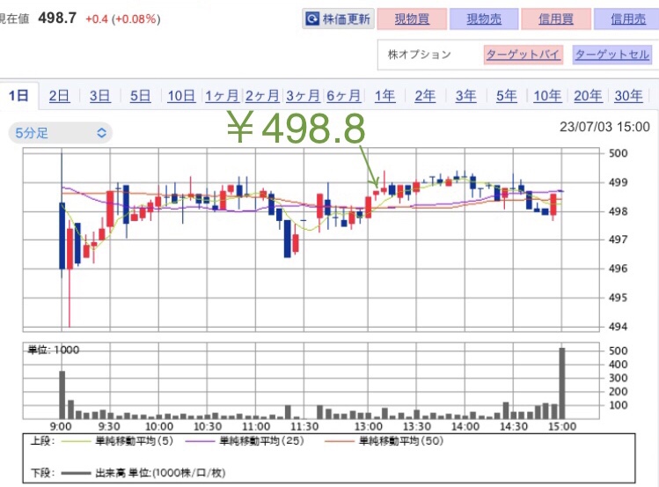Switch to the 20年 chart tab
Screen dimensions: 659x487
tap(588, 96)
